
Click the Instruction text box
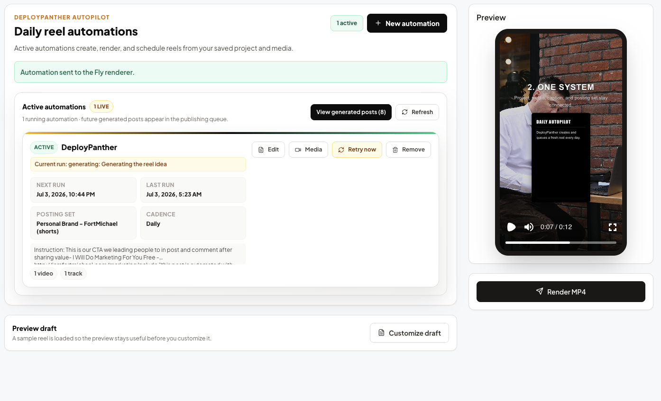coord(138,254)
